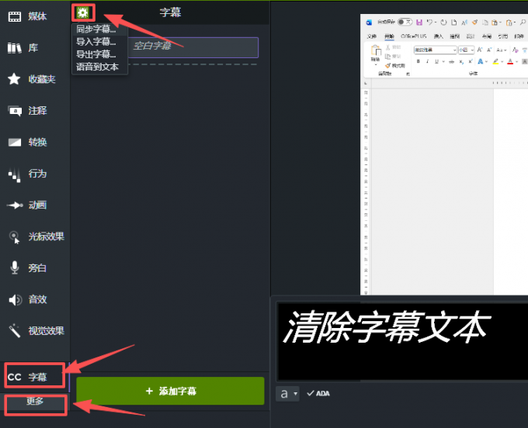Click the Decrease font size icon in Word
Image resolution: width=528 pixels, height=428 pixels.
coord(489,50)
